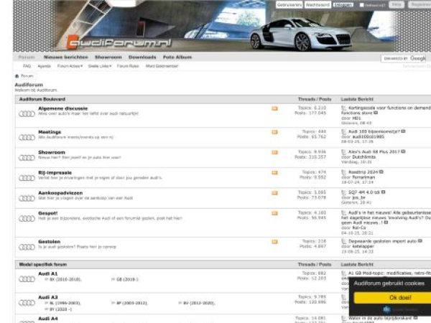
Task: Open last poster ketelapper profile link
Action: (x=363, y=247)
